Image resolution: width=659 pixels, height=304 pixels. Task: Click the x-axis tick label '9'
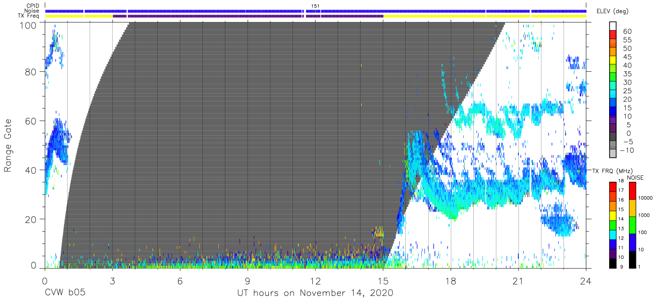(247, 280)
